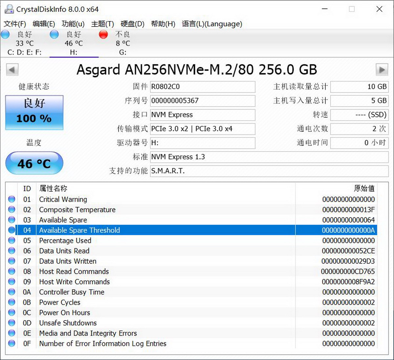Screen dimensions: 394x360
Task: Click the previous disk arrow button
Action: click(x=12, y=70)
